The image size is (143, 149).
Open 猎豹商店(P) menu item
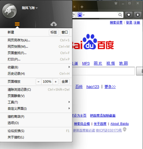(x=36, y=117)
